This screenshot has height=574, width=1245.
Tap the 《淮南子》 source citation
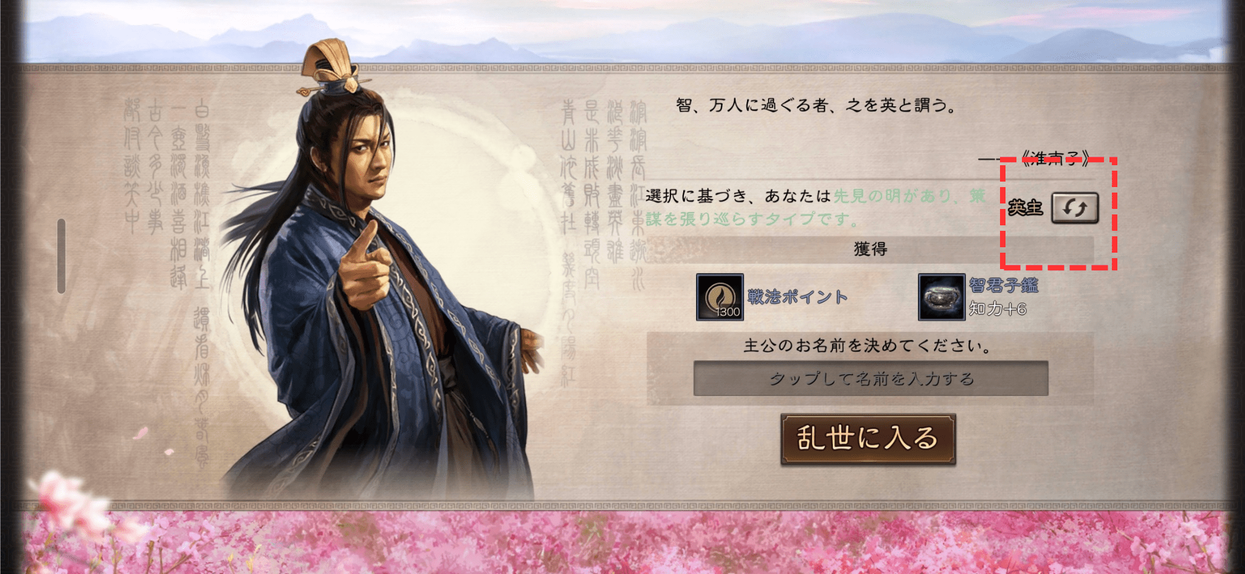(1054, 159)
